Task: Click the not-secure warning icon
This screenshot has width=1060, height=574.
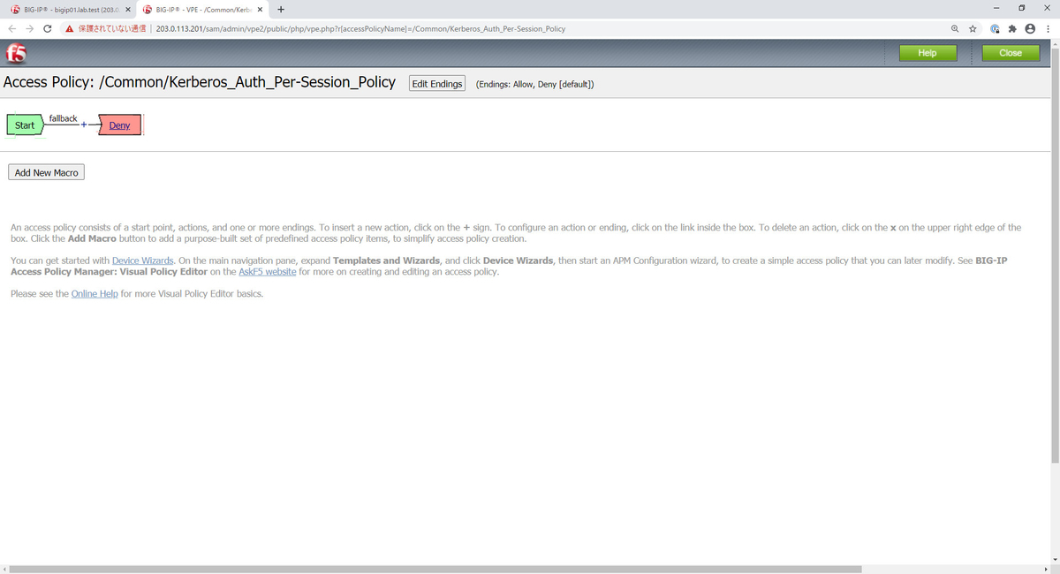Action: click(x=70, y=28)
